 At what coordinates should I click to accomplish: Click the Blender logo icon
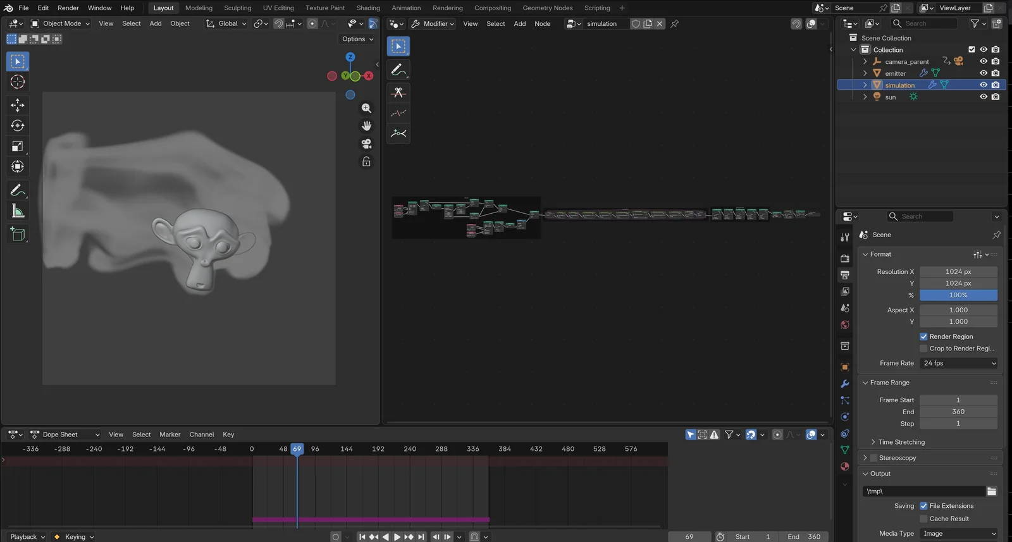click(8, 8)
